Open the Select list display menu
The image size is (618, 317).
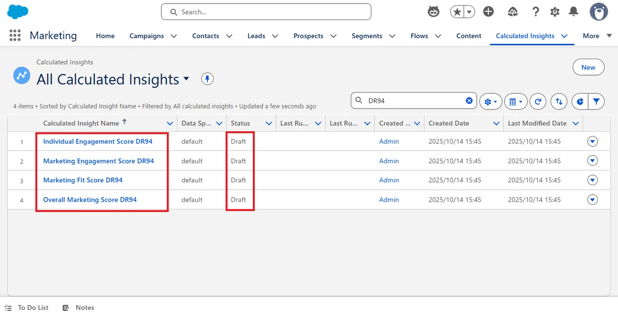[516, 102]
